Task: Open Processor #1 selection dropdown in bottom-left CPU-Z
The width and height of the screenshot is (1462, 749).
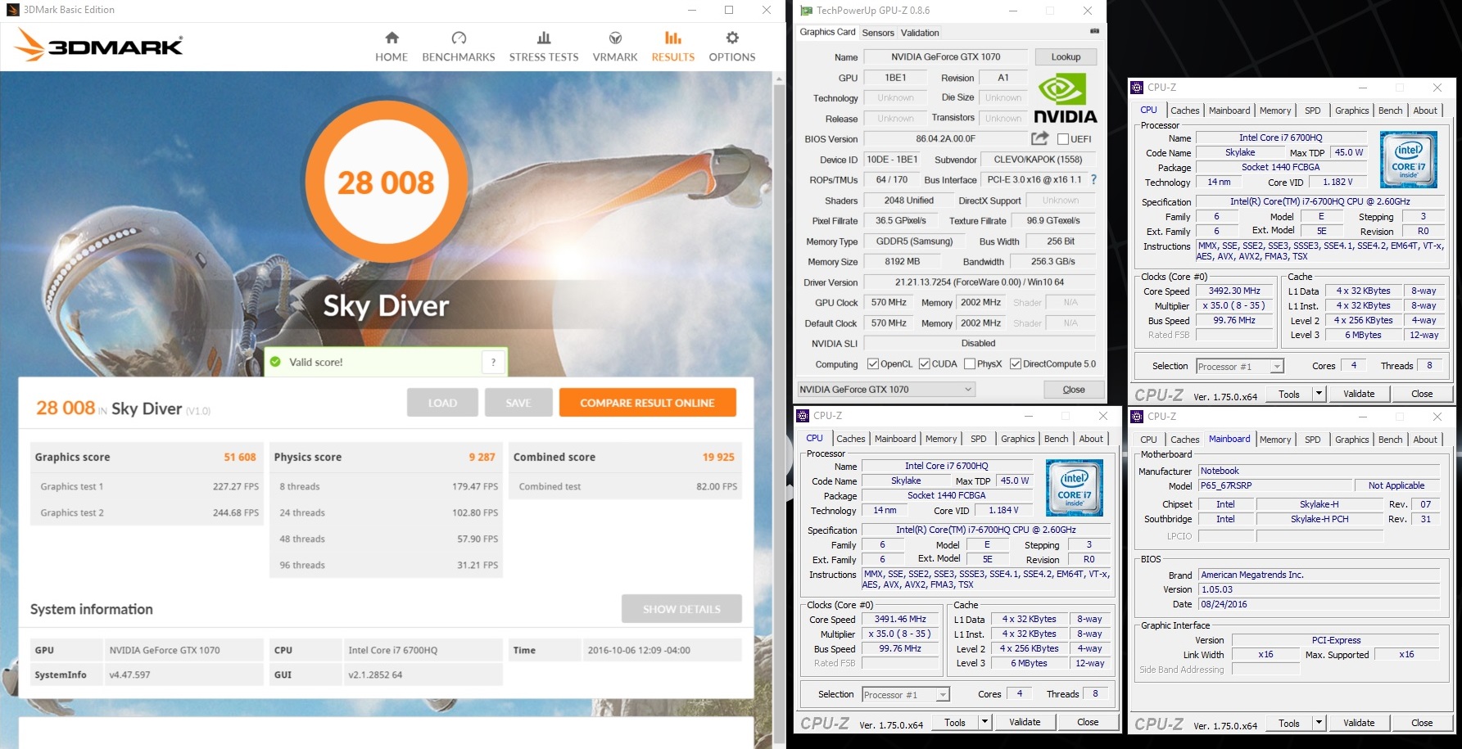Action: [943, 695]
